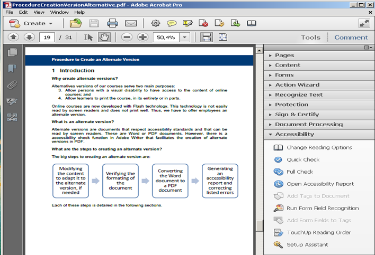Click the Print icon in toolbar

[112, 23]
